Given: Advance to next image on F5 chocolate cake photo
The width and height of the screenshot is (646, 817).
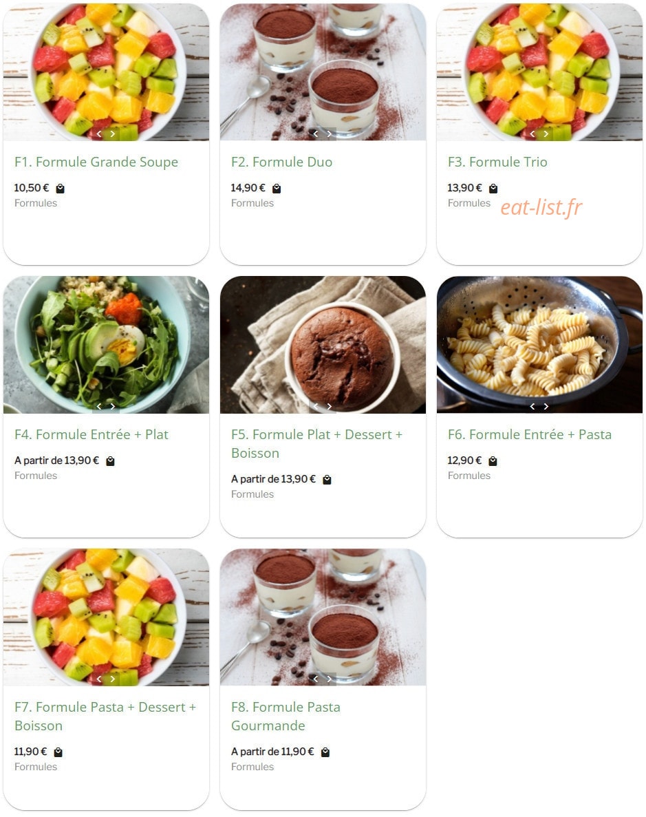Looking at the screenshot, I should coord(330,406).
